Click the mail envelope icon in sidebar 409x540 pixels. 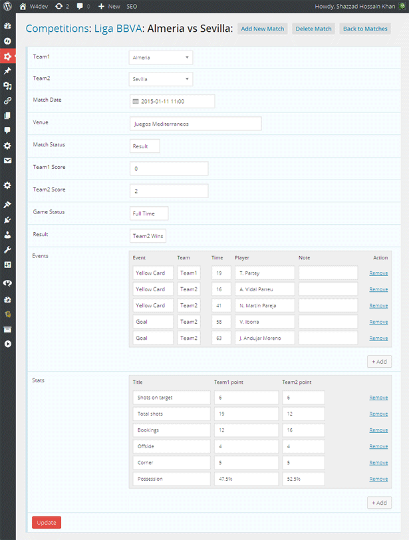click(7, 161)
